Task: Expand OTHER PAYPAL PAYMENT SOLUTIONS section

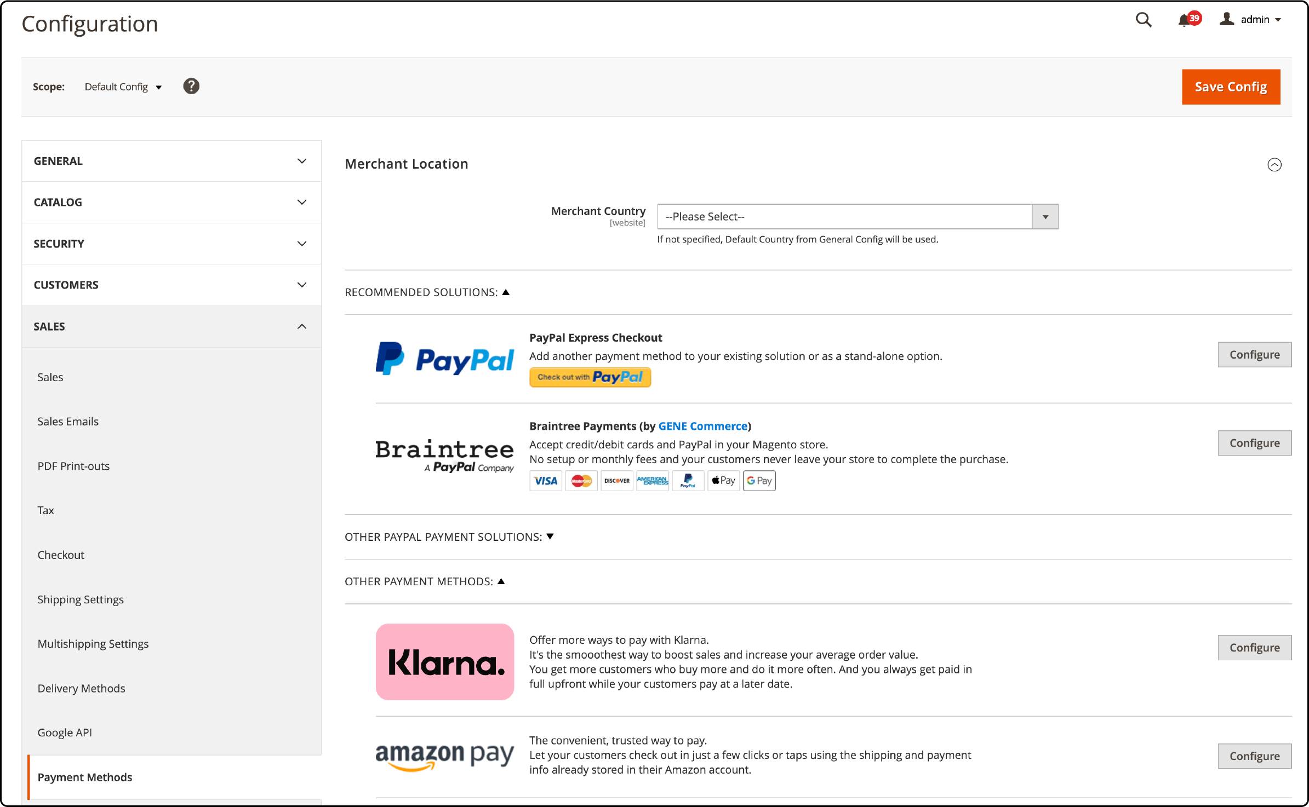Action: pyautogui.click(x=449, y=537)
